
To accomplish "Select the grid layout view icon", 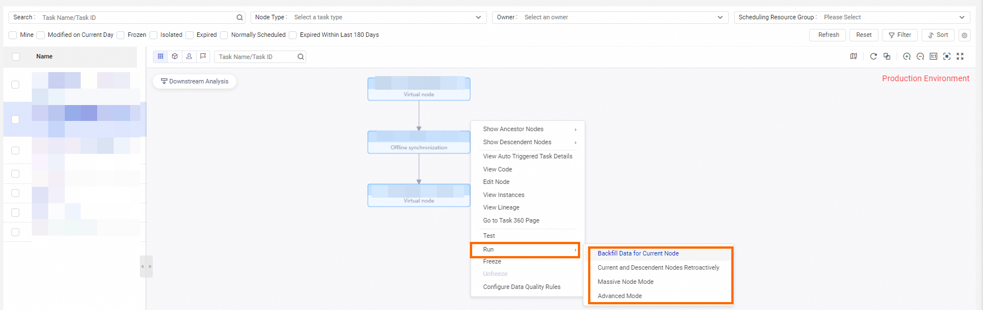I will [x=161, y=56].
